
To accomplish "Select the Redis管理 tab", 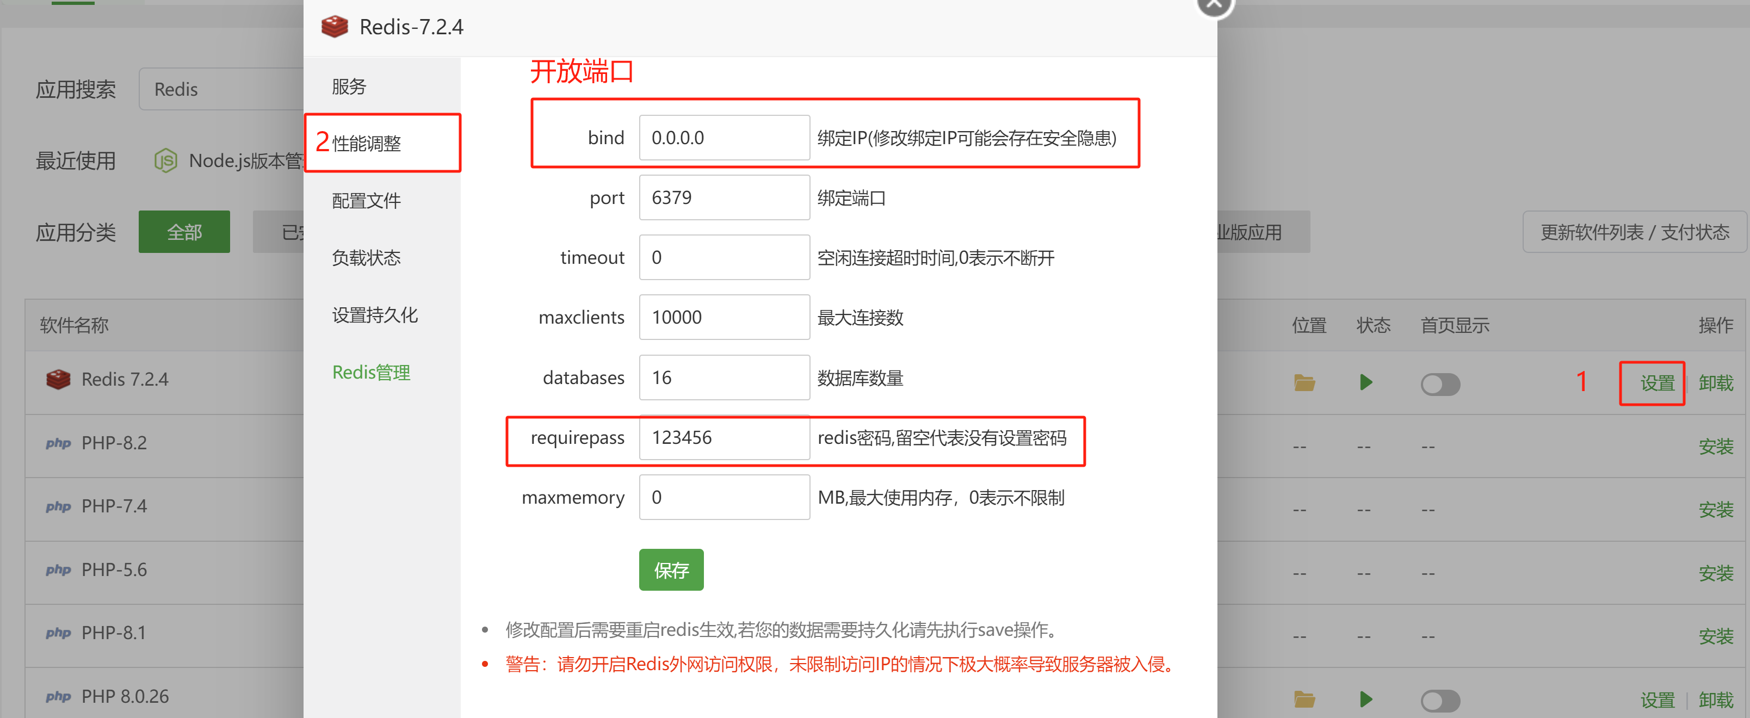I will click(x=371, y=372).
